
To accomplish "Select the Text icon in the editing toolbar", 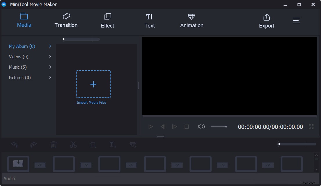I will coord(113,145).
